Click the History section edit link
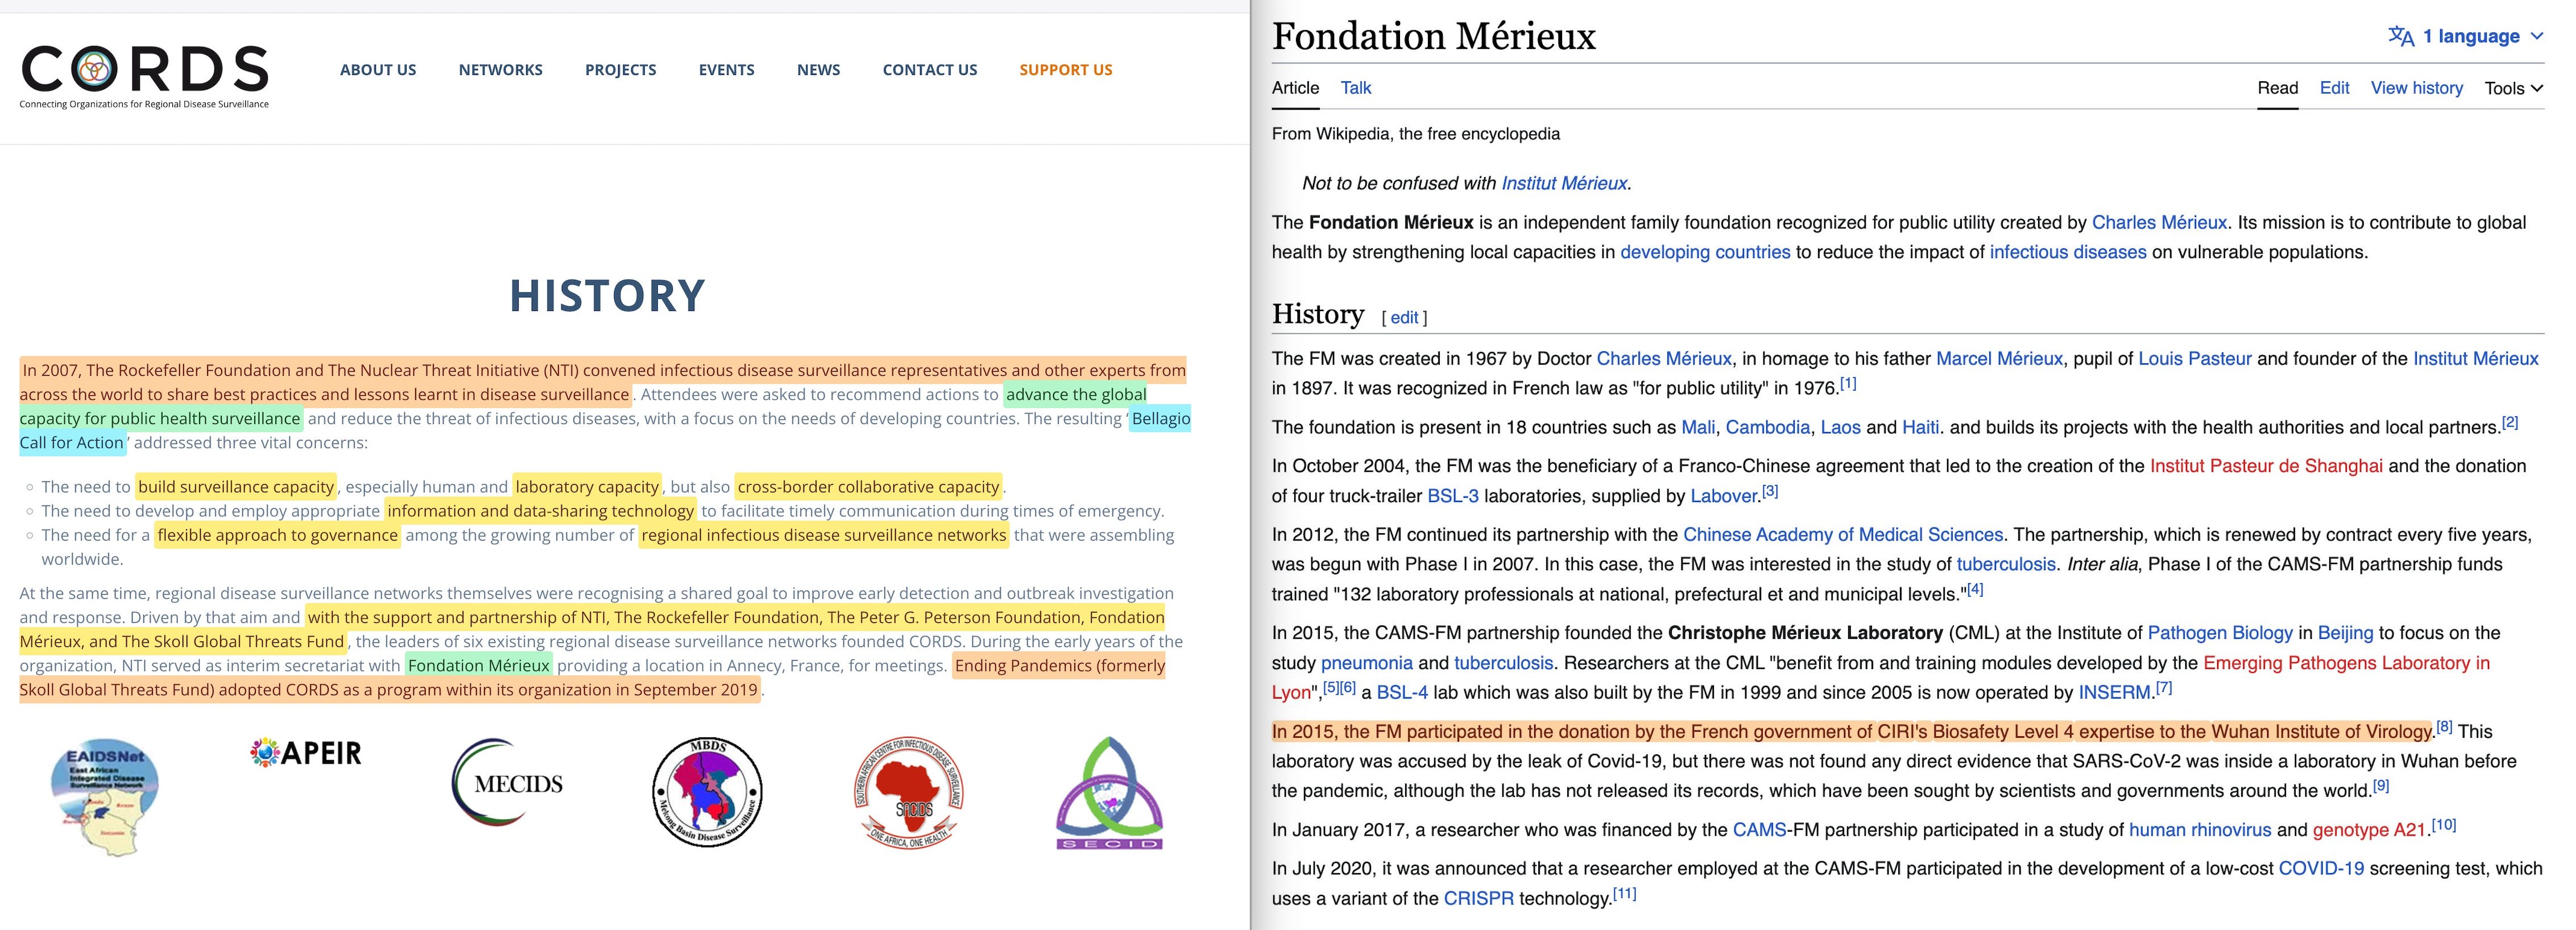Image resolution: width=2576 pixels, height=930 pixels. [x=1404, y=317]
